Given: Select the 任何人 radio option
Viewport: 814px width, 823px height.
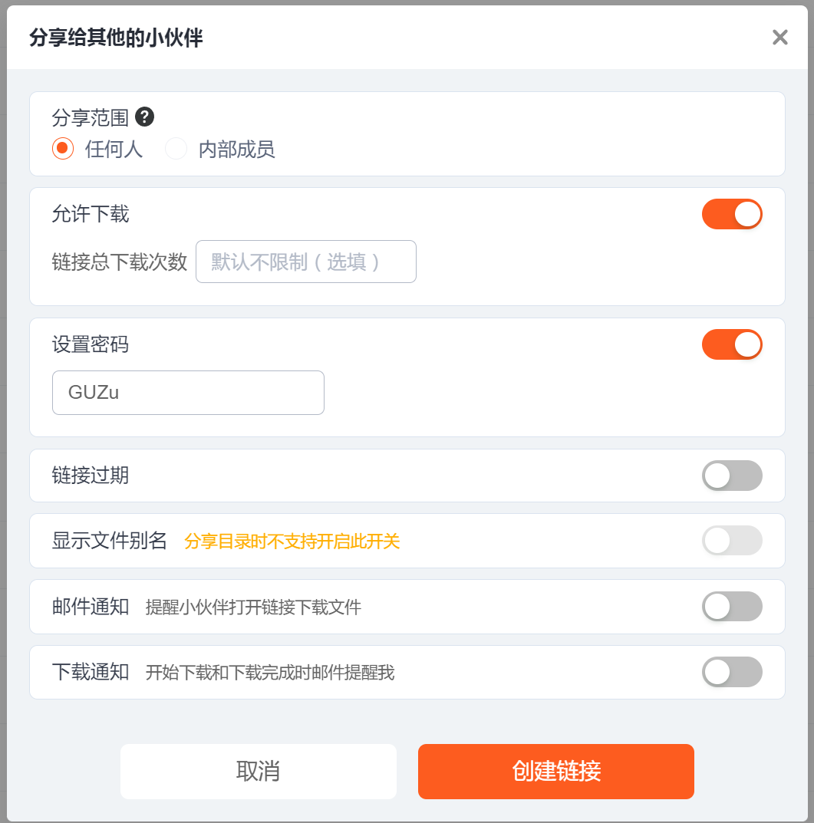Looking at the screenshot, I should (63, 149).
